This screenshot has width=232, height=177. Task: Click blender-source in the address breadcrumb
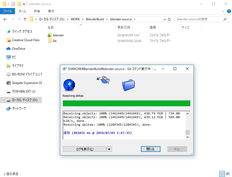[121, 19]
